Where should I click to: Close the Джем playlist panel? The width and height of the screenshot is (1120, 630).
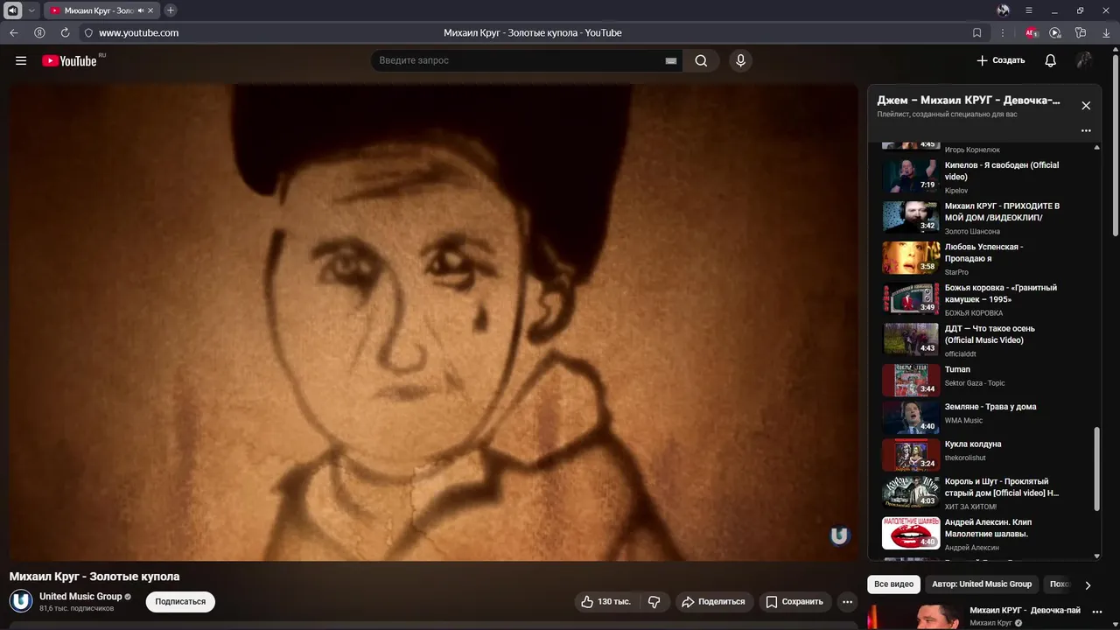coord(1086,105)
